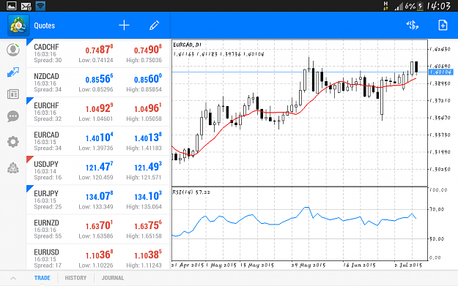Switch to the TRADE tab

[x=43, y=278]
